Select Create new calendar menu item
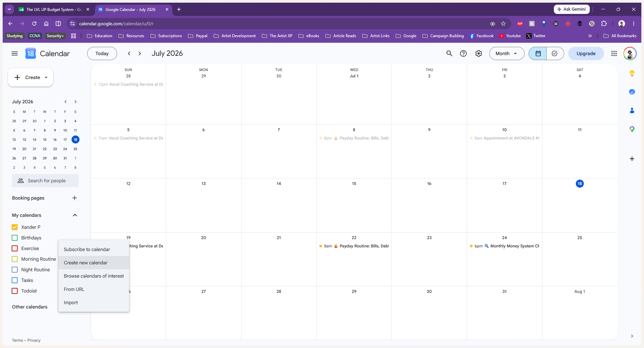Screen dimensions: 644x348 (x=94, y=263)
